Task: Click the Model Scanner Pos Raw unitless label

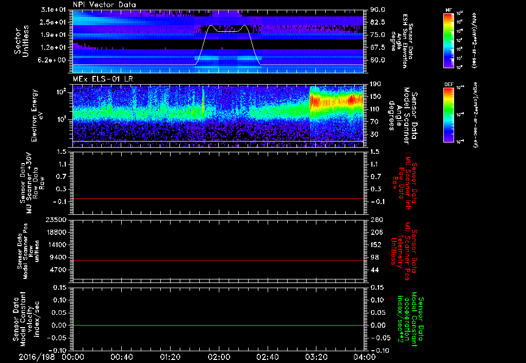Action: pyautogui.click(x=28, y=251)
